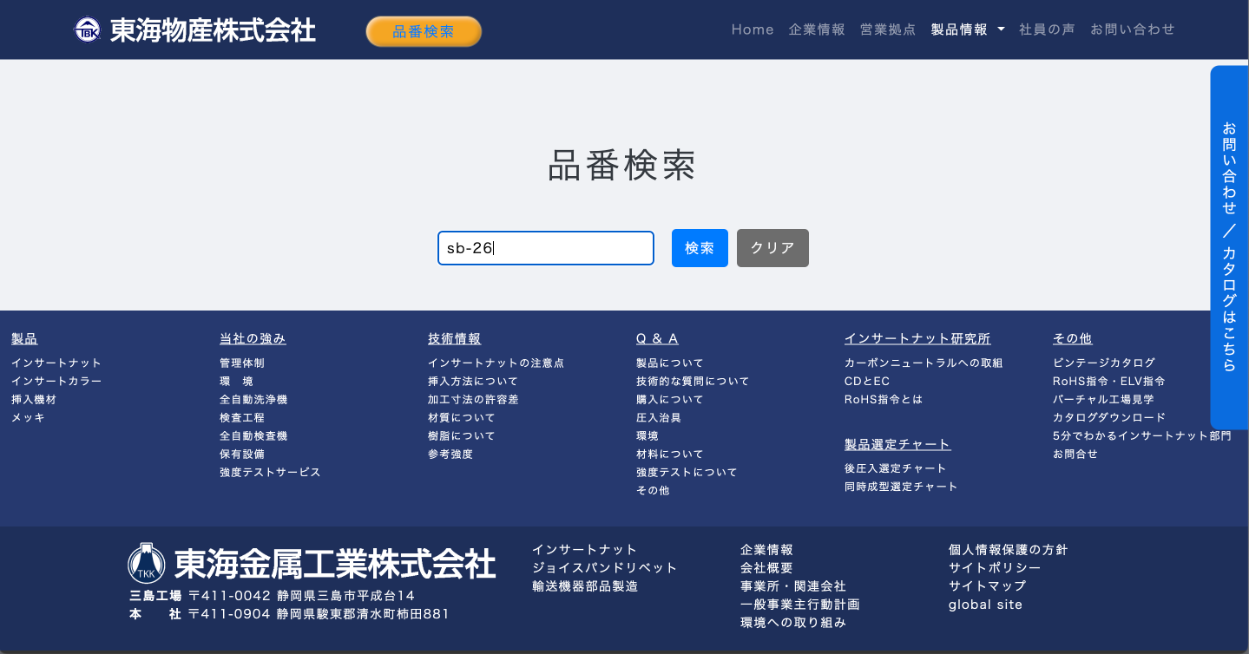This screenshot has width=1249, height=654.
Task: Open the メッキ link
Action: [28, 418]
